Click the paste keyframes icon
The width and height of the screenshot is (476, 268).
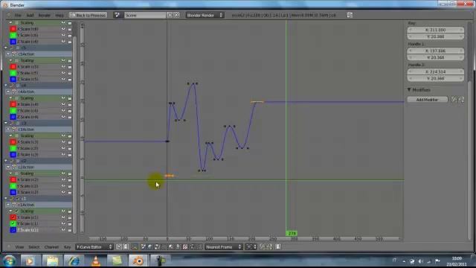coord(269,247)
